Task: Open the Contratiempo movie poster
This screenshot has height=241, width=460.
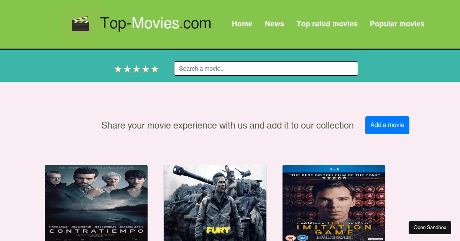Action: click(96, 203)
